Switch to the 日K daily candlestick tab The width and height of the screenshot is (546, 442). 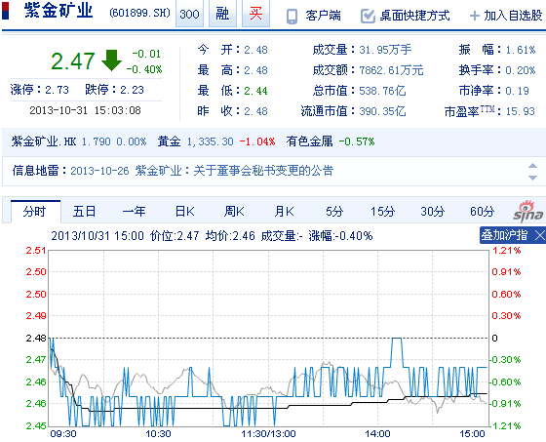pyautogui.click(x=184, y=212)
